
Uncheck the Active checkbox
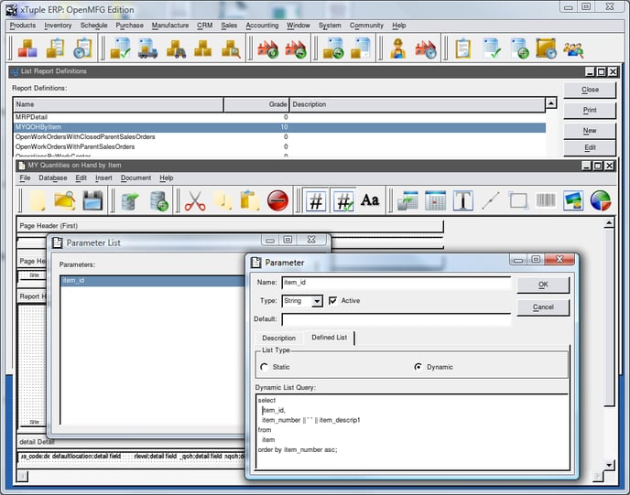click(x=332, y=300)
